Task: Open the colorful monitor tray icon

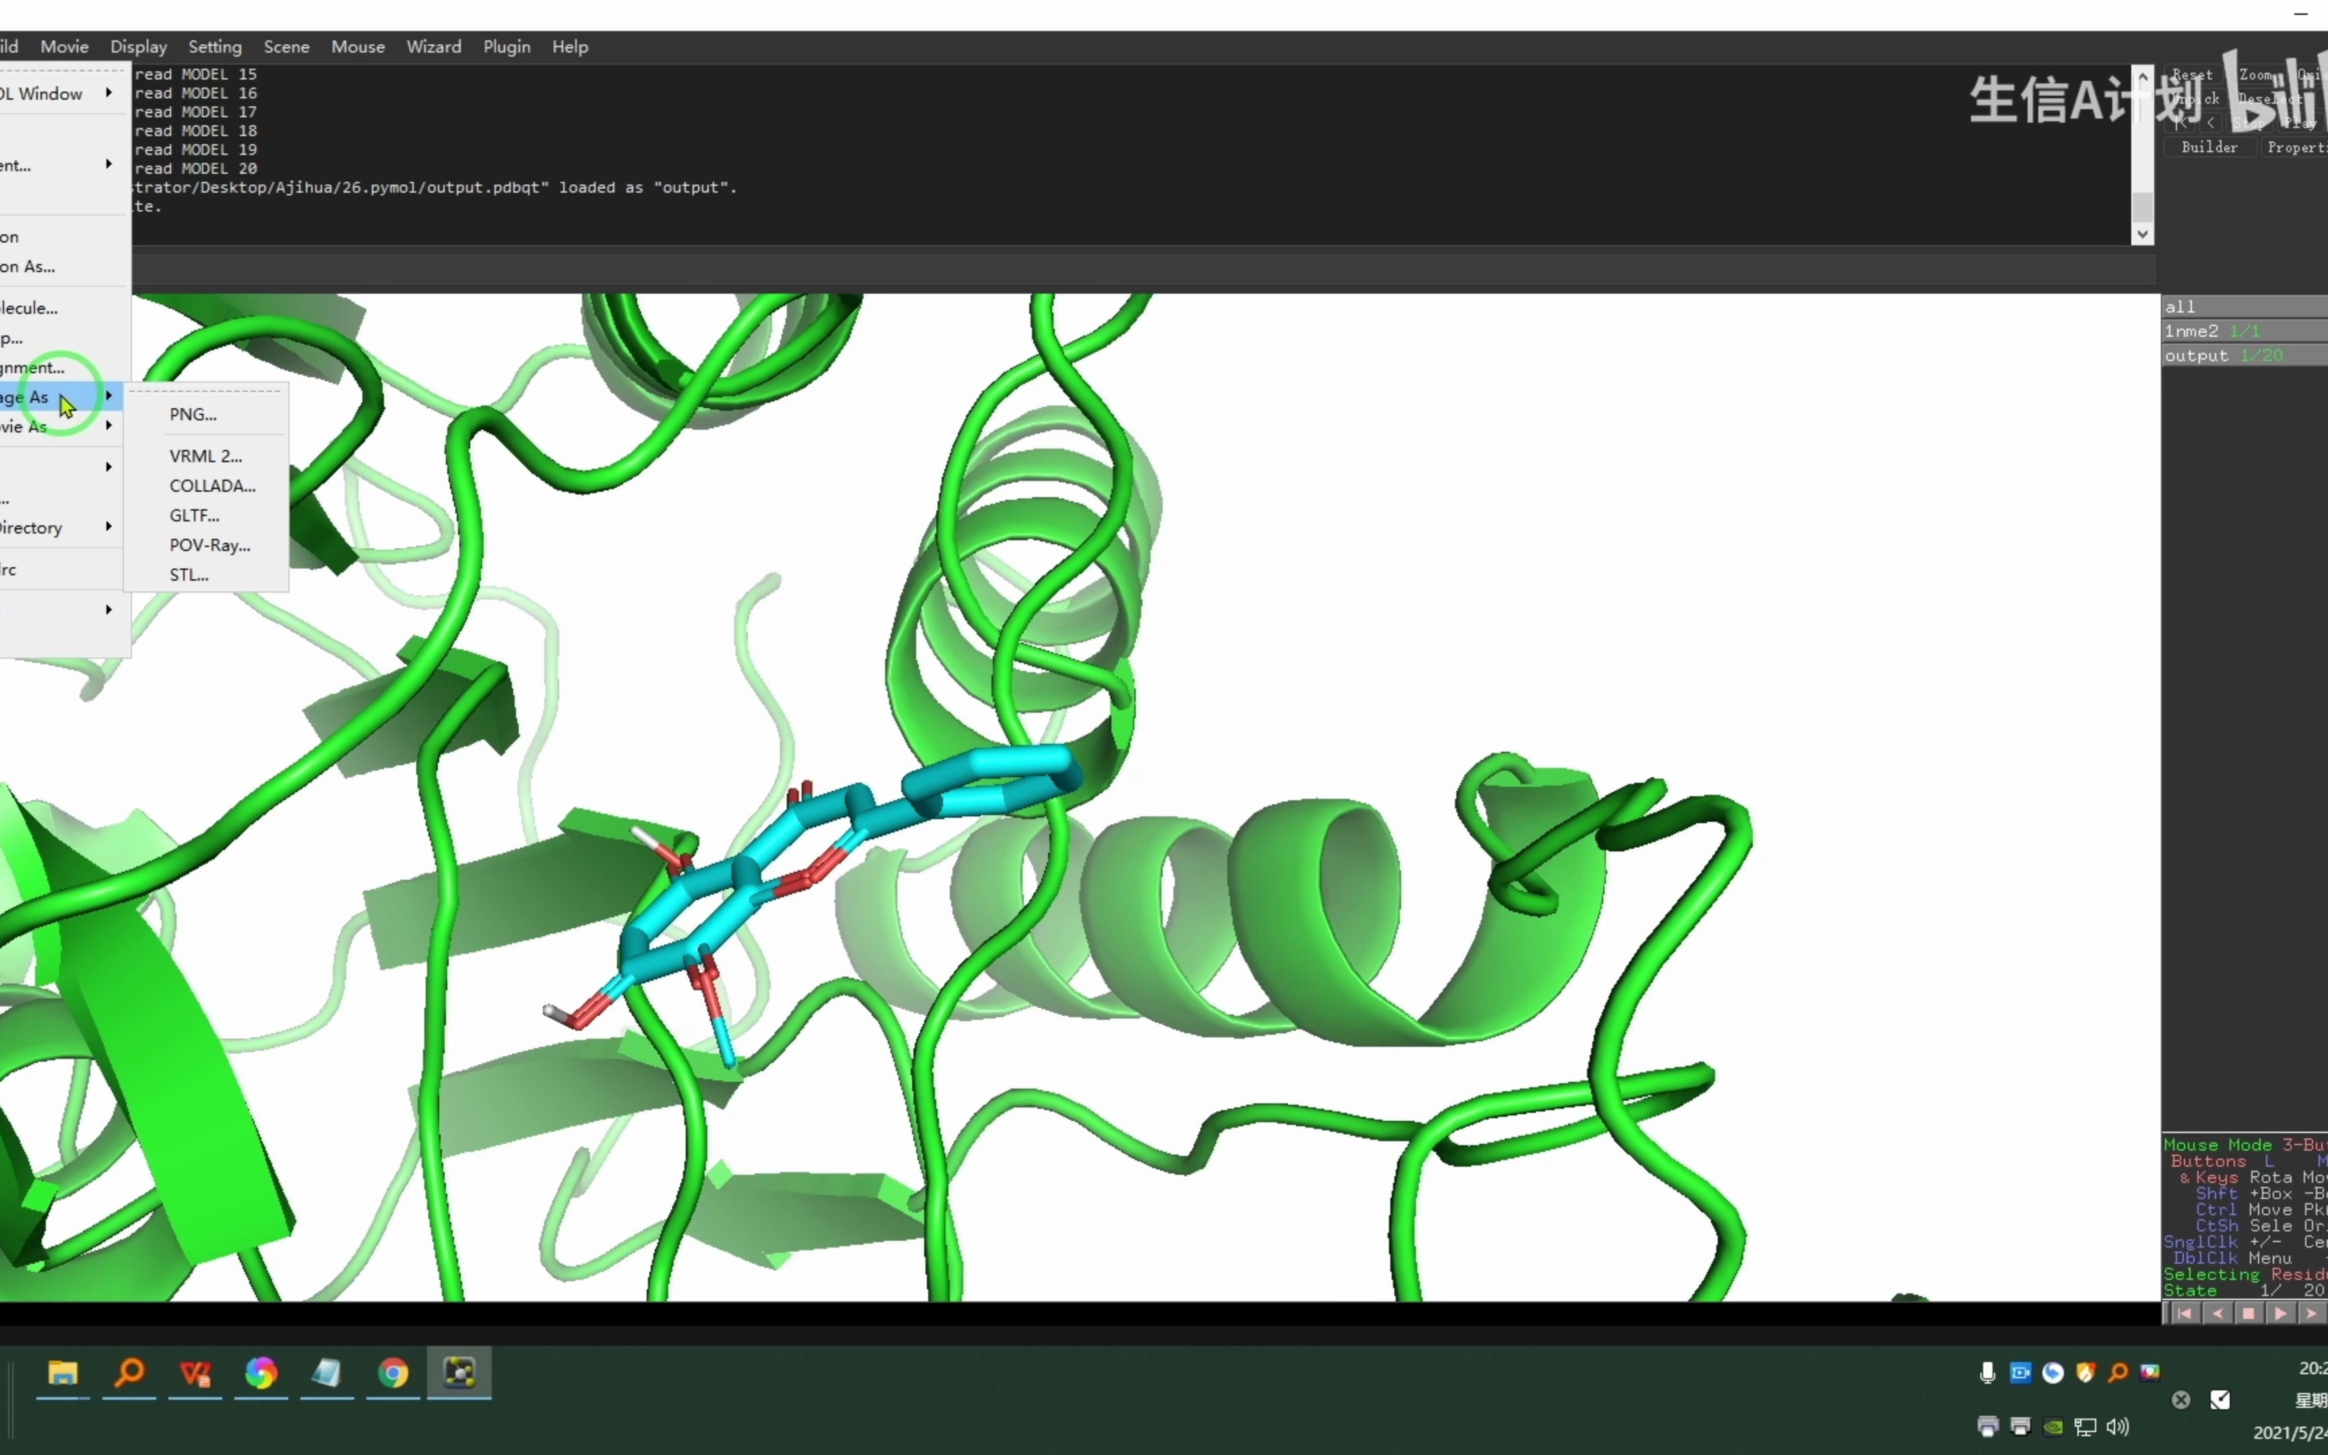Action: [x=2150, y=1372]
